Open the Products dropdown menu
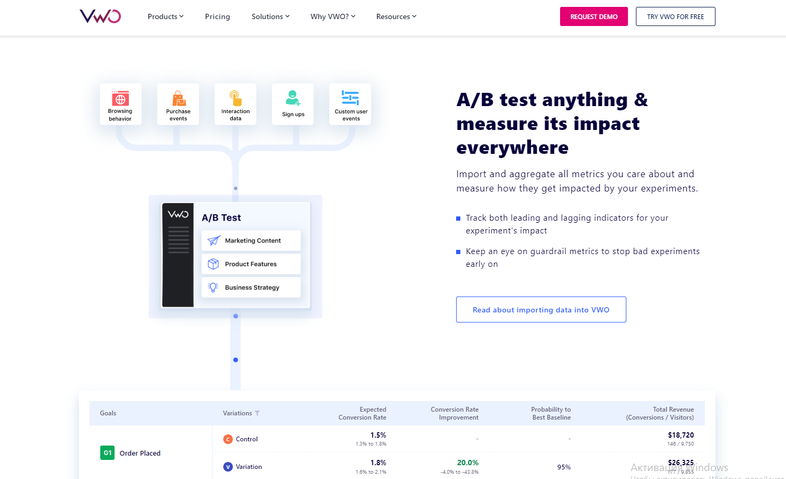This screenshot has height=479, width=786. pos(165,16)
